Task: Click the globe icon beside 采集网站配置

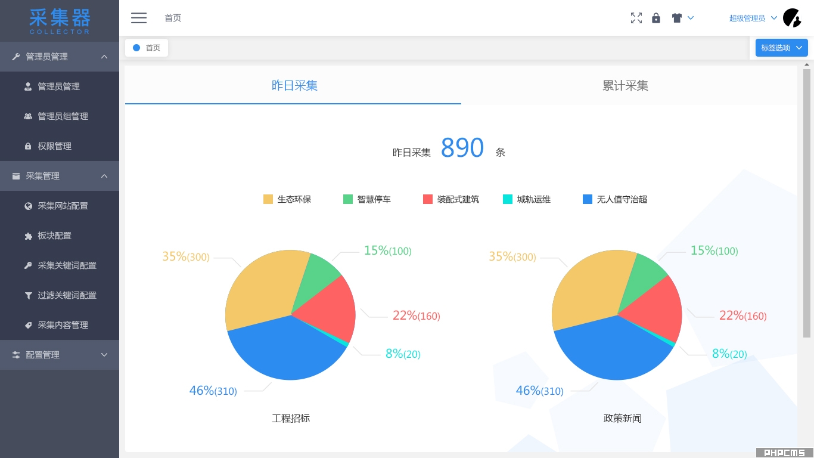Action: click(x=28, y=206)
